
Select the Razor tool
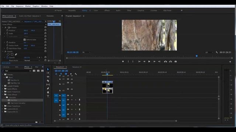[48, 81]
